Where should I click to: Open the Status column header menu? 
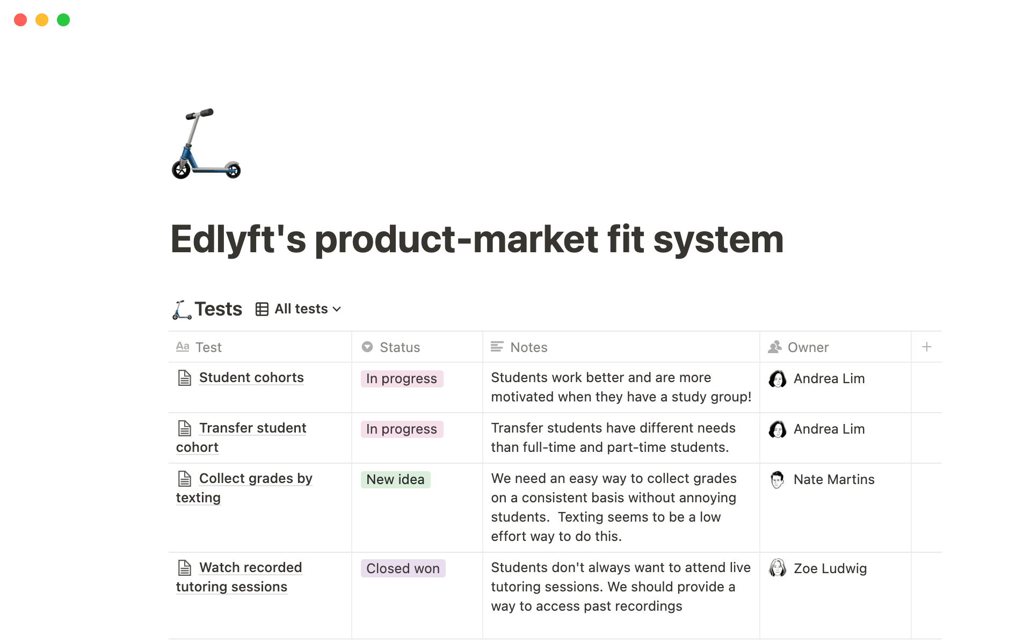[x=400, y=347]
